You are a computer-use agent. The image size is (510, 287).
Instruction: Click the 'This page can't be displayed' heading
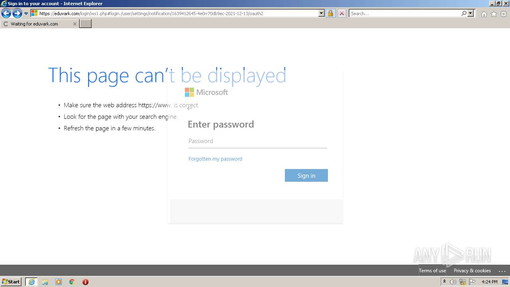click(x=167, y=75)
